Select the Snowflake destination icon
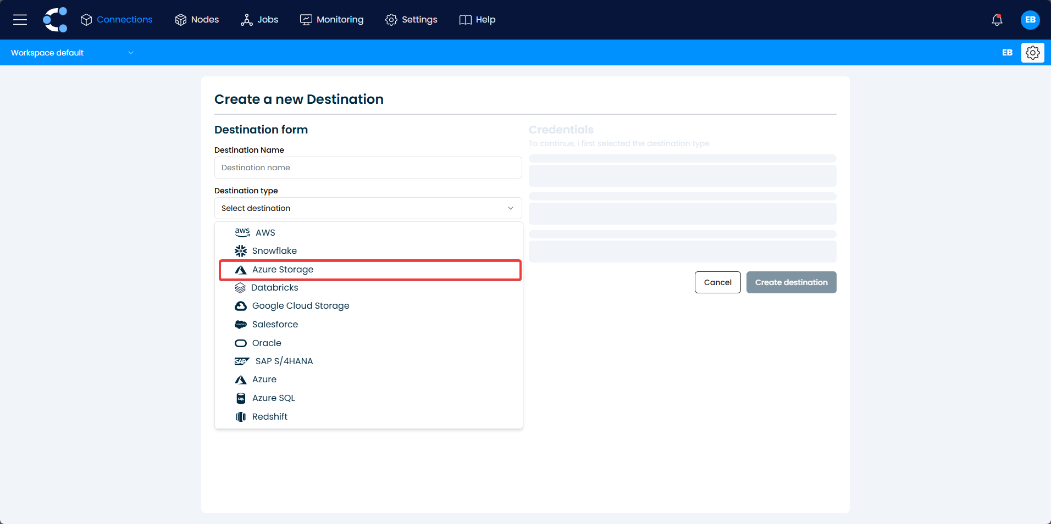 pyautogui.click(x=240, y=250)
